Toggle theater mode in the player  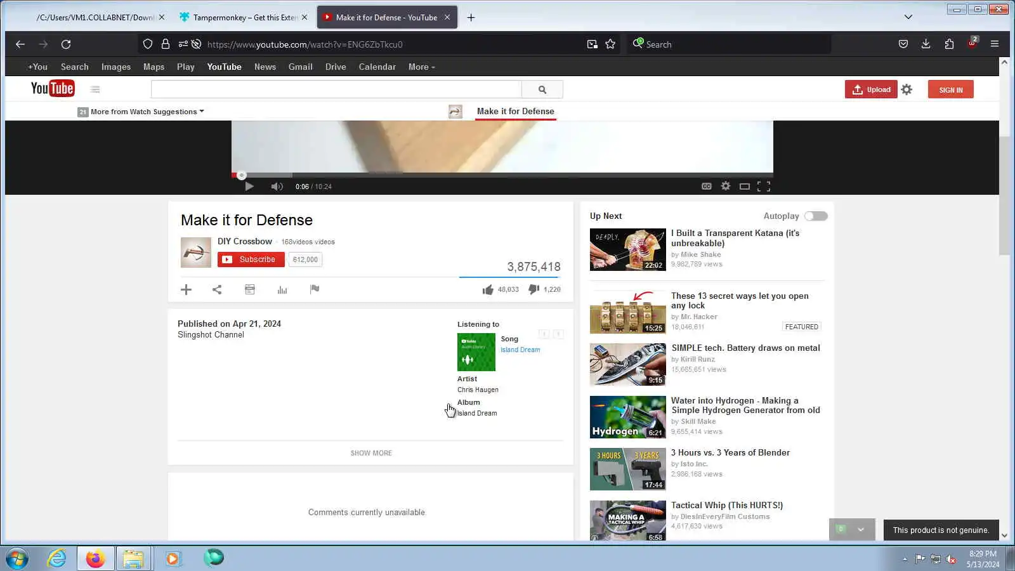pyautogui.click(x=745, y=187)
